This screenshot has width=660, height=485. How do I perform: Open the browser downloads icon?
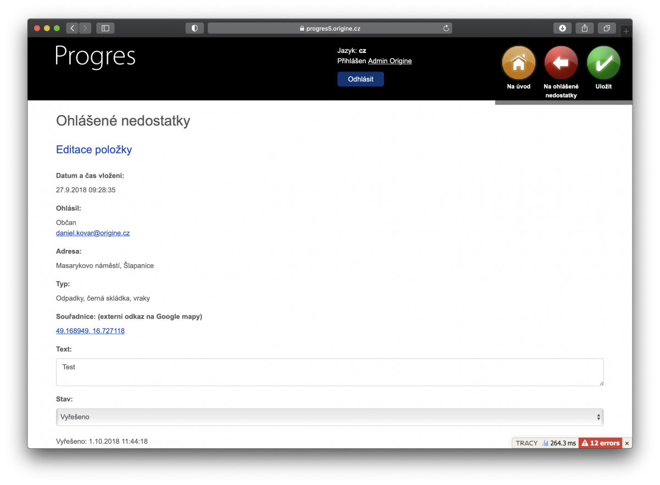tap(562, 28)
